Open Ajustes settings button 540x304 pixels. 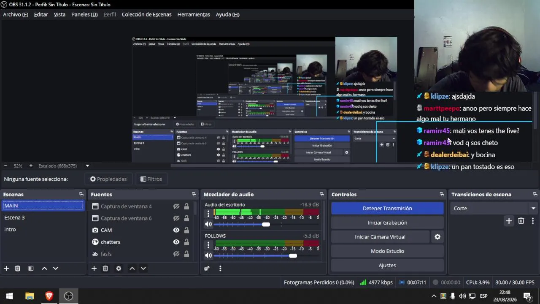[387, 266]
